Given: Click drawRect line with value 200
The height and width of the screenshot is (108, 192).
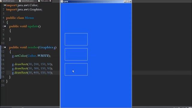Looking at the screenshot, I should point(32,64).
